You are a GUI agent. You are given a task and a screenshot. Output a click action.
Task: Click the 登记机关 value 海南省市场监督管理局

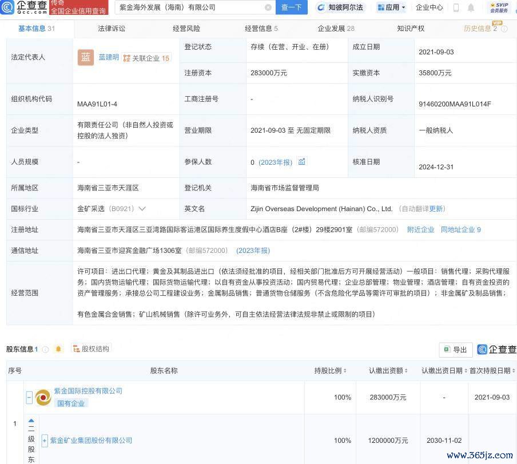[x=285, y=188]
